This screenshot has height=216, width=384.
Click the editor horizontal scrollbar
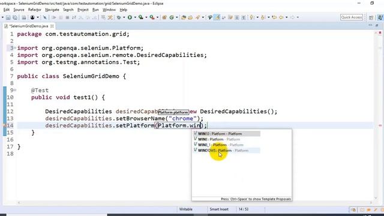tap(194, 203)
